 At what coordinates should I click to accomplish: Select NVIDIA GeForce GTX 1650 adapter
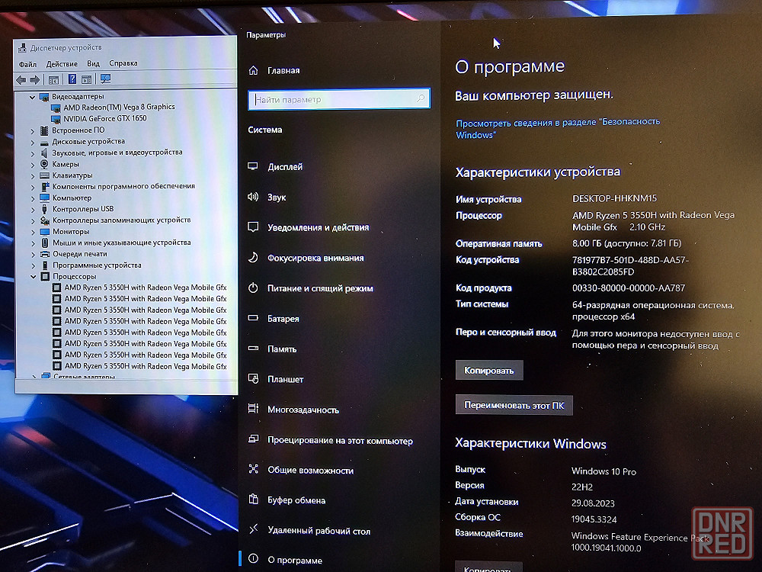click(x=104, y=118)
